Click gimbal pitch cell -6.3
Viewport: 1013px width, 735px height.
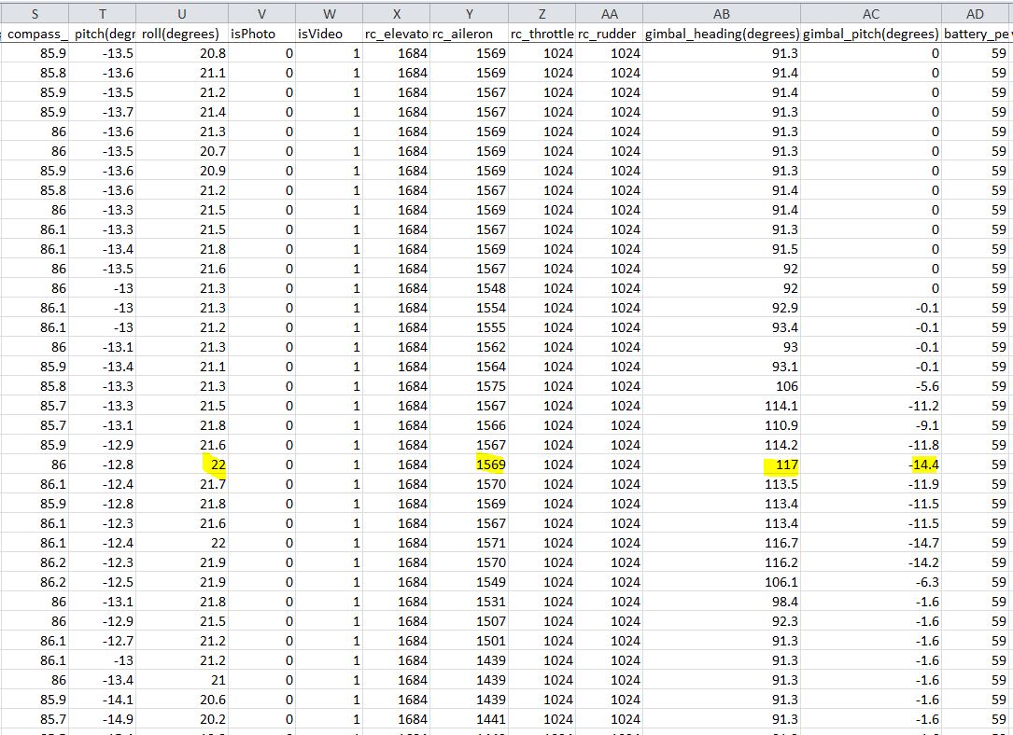pyautogui.click(x=871, y=582)
